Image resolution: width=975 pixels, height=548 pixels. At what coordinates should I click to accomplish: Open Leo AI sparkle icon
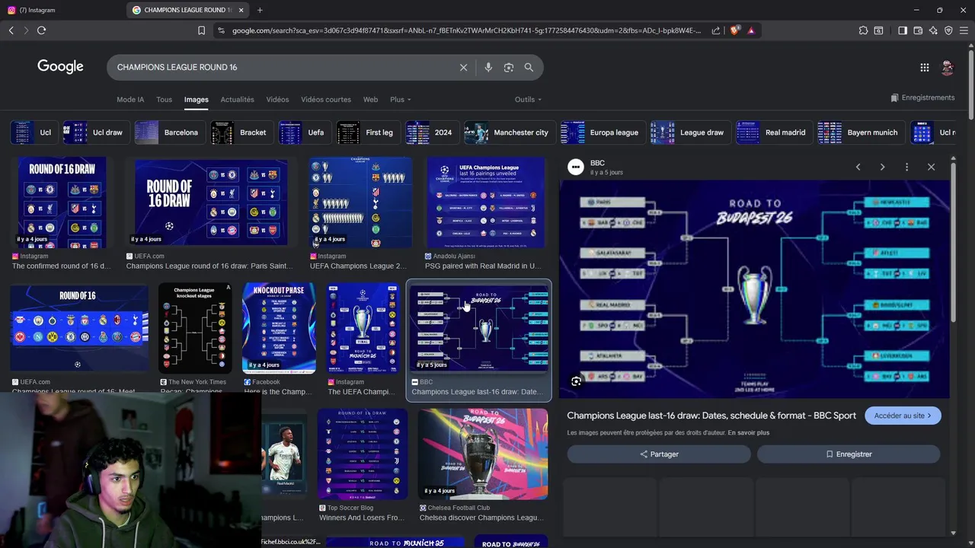click(933, 30)
